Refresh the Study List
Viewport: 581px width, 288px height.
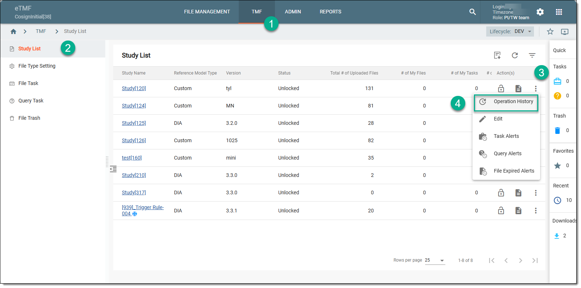(x=515, y=55)
